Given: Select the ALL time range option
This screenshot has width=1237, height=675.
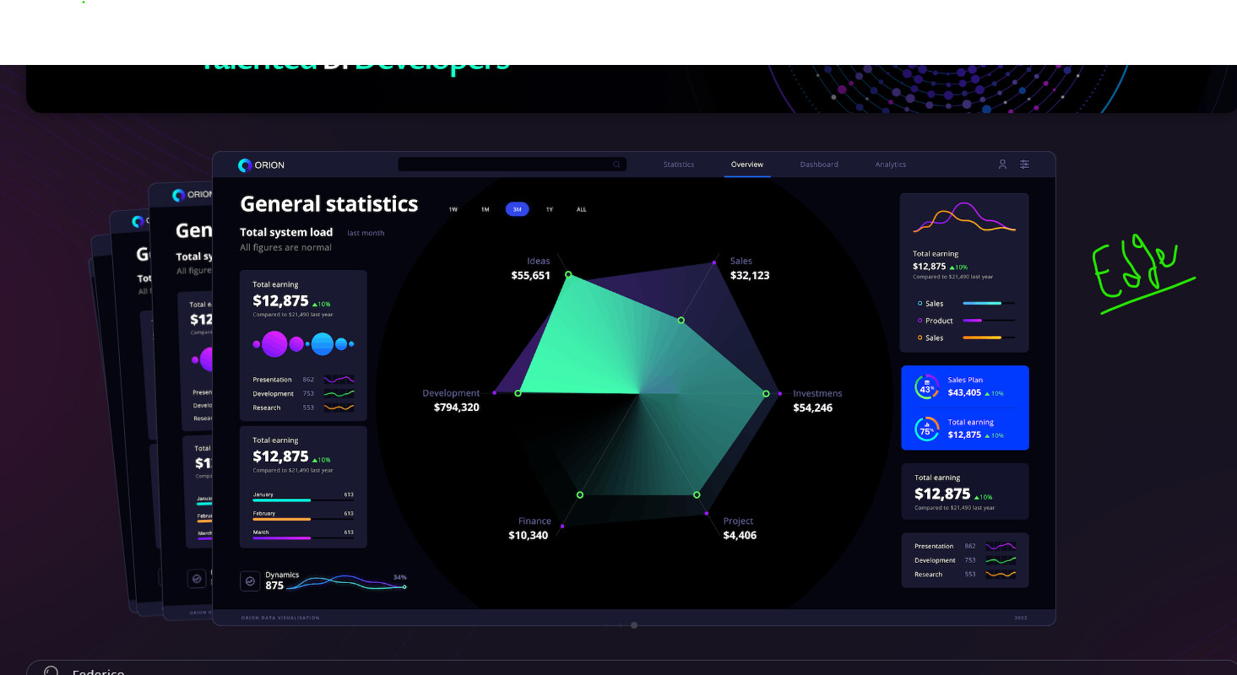Looking at the screenshot, I should [x=581, y=208].
